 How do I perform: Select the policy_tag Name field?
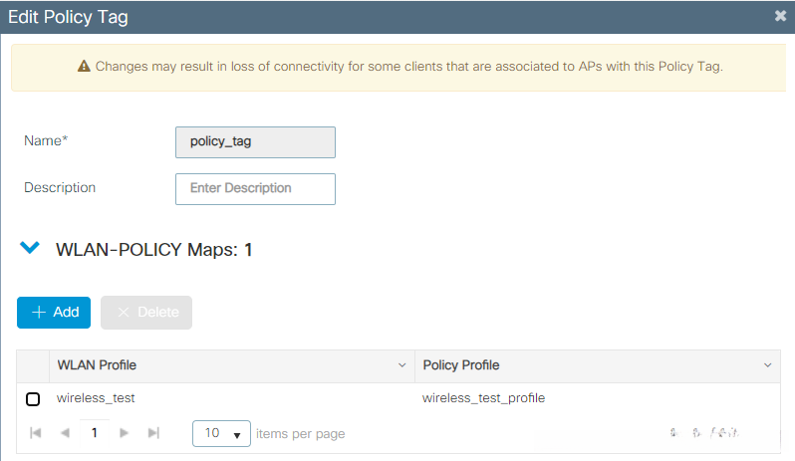coord(255,141)
